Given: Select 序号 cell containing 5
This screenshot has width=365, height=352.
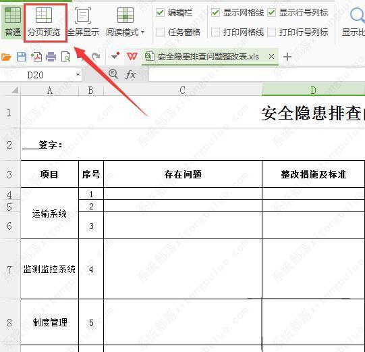Looking at the screenshot, I should [x=91, y=322].
